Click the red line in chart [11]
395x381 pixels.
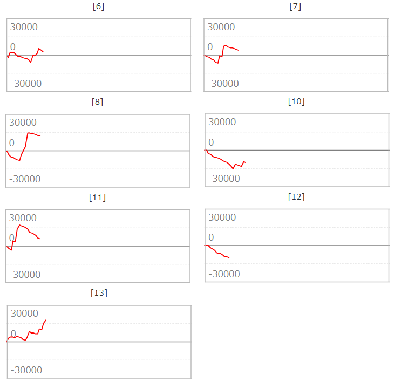pos(24,226)
